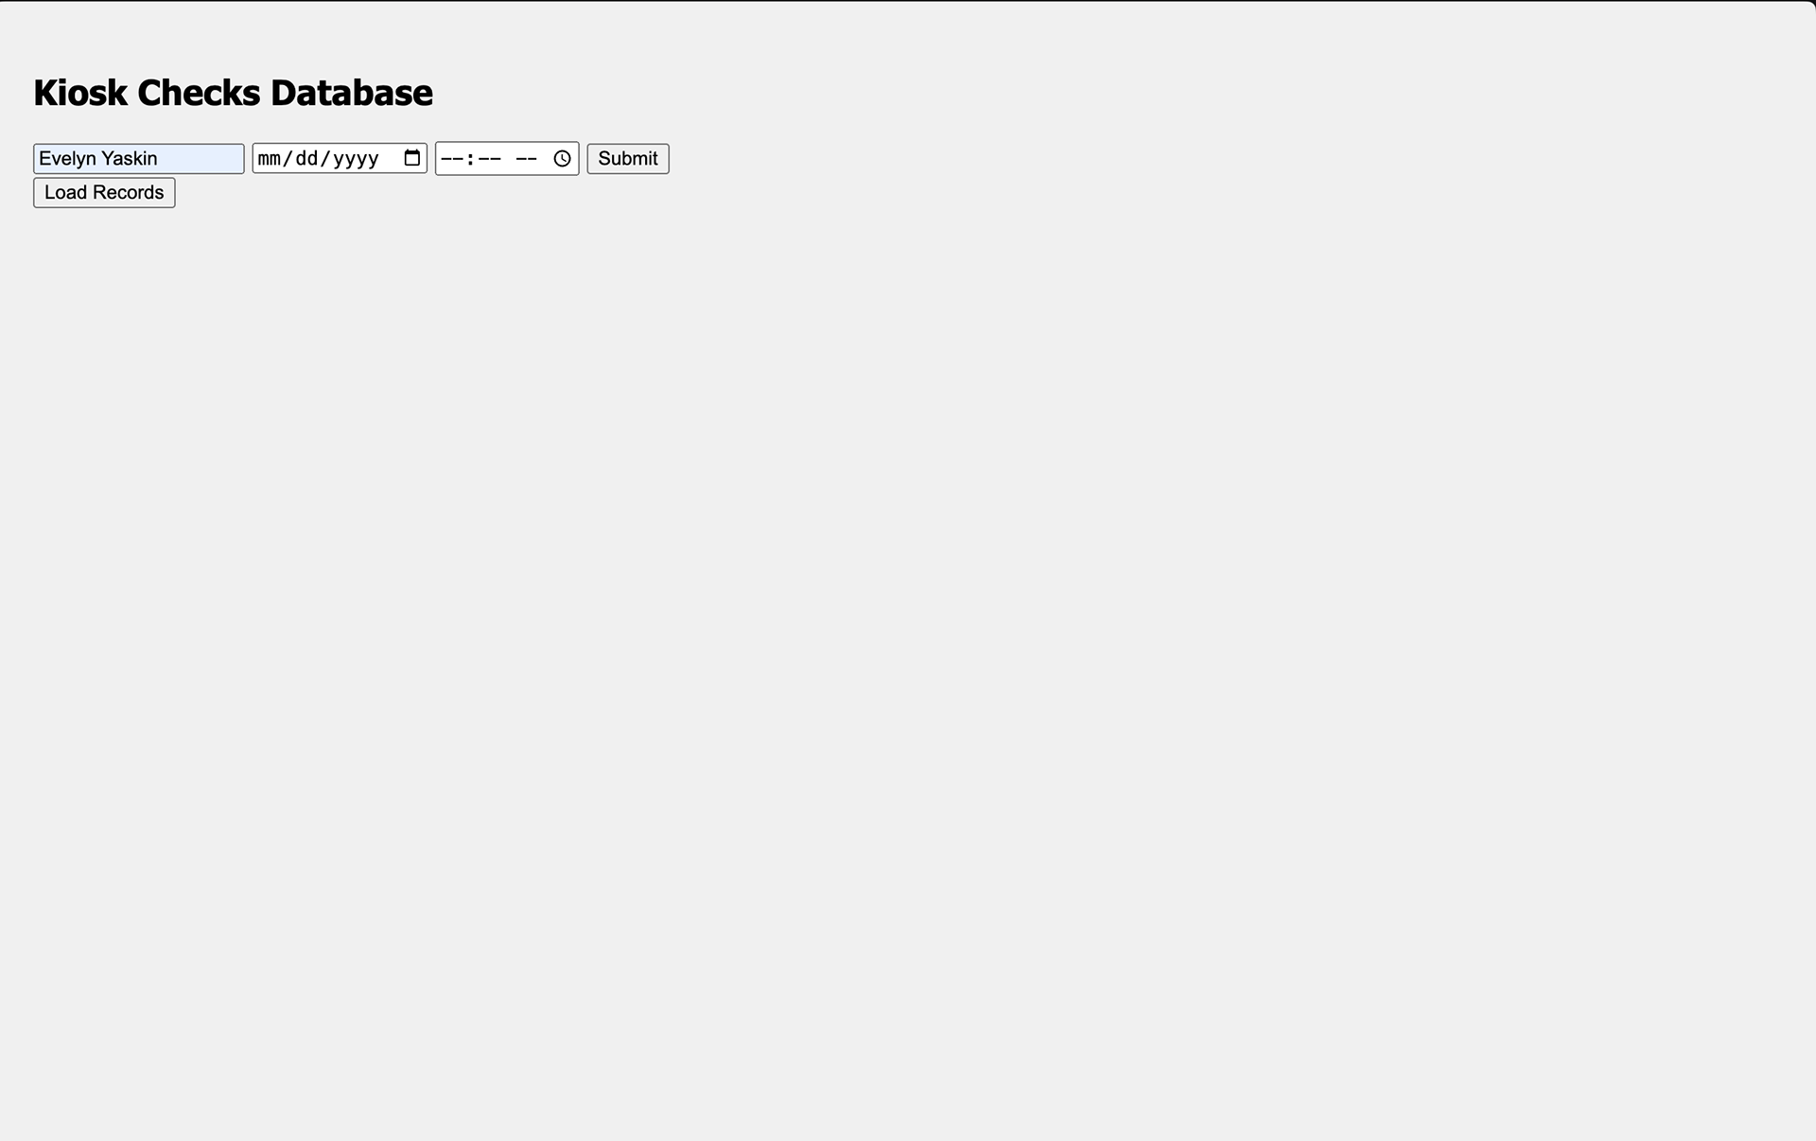Click the word Records on the button
Viewport: 1816px width, 1141px height.
coord(128,192)
